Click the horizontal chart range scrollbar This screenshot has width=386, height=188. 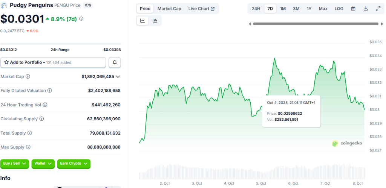(x=315, y=24)
